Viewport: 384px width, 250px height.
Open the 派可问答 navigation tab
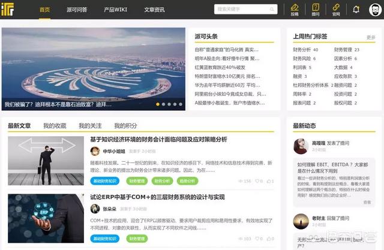[76, 10]
